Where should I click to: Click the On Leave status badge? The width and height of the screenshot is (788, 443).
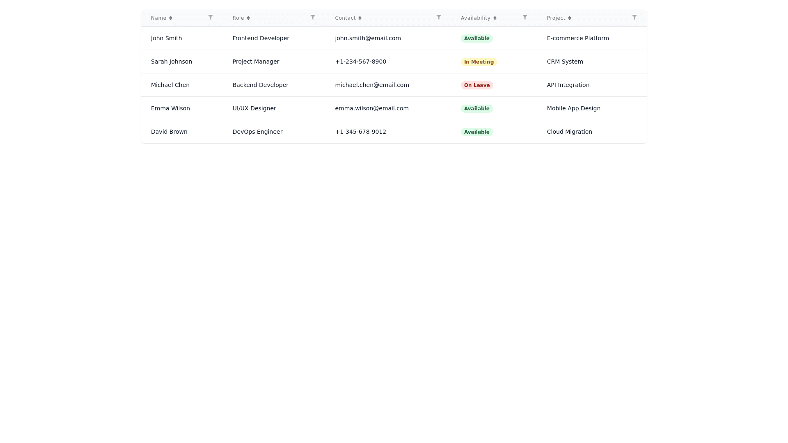tap(476, 85)
